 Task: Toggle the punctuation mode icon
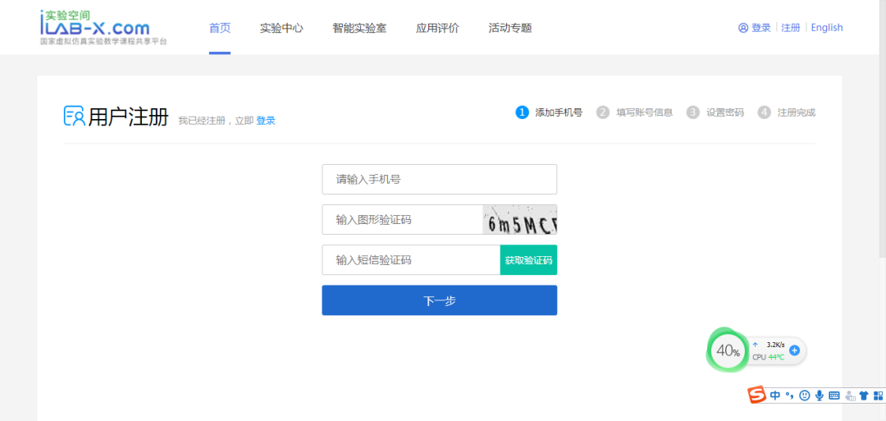(789, 395)
